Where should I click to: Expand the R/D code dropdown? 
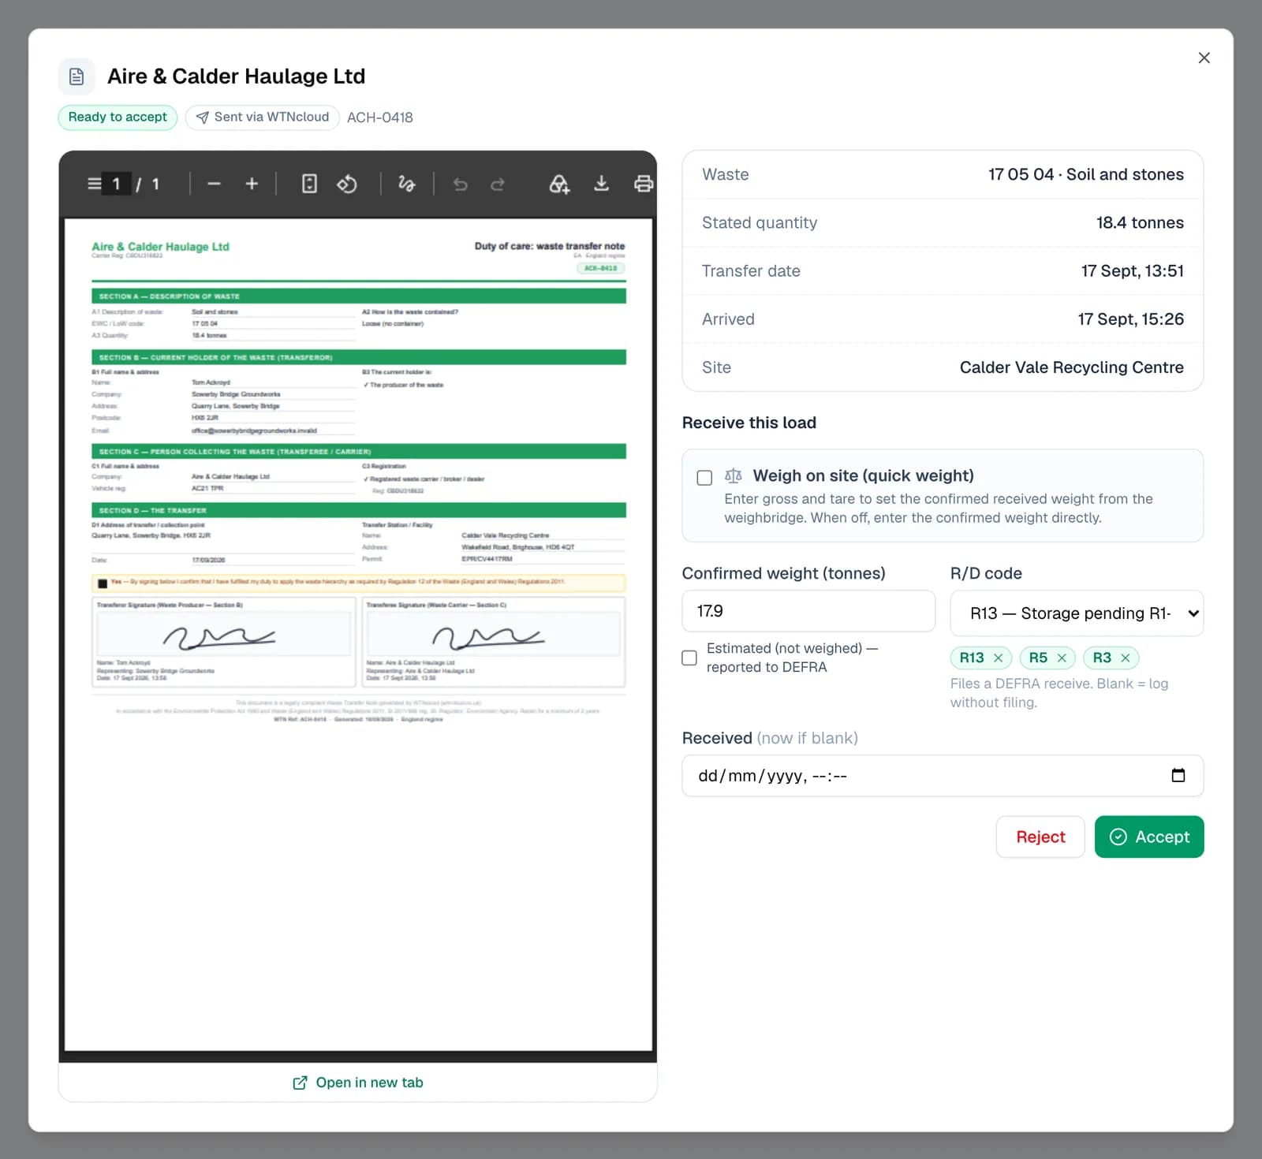pyautogui.click(x=1077, y=613)
